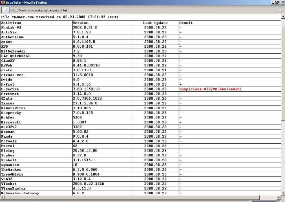Select the K7AntiVirus antivirus name
Image resolution: width=285 pixels, height=202 pixels.
[13, 108]
